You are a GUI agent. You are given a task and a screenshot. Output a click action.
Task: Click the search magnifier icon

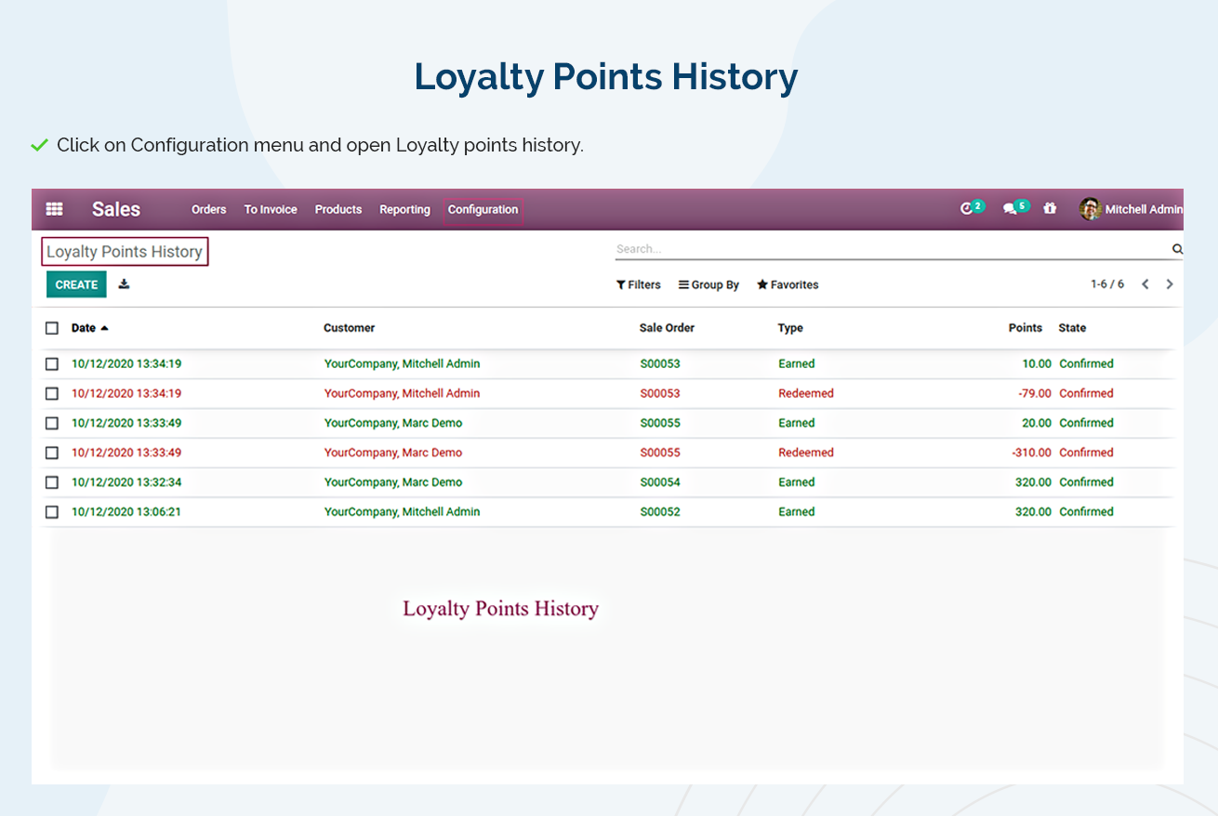click(x=1177, y=249)
